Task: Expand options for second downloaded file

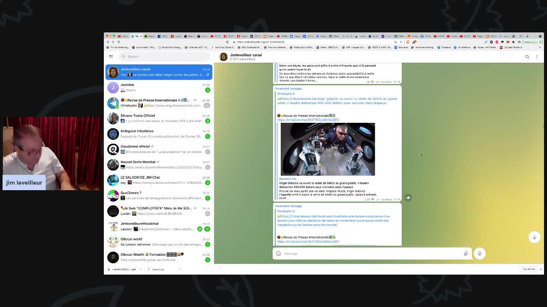Action: pyautogui.click(x=180, y=269)
